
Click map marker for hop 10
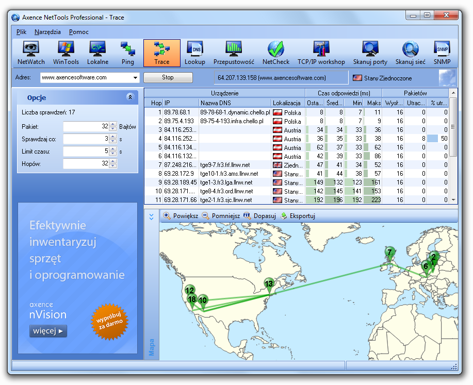[x=203, y=302]
